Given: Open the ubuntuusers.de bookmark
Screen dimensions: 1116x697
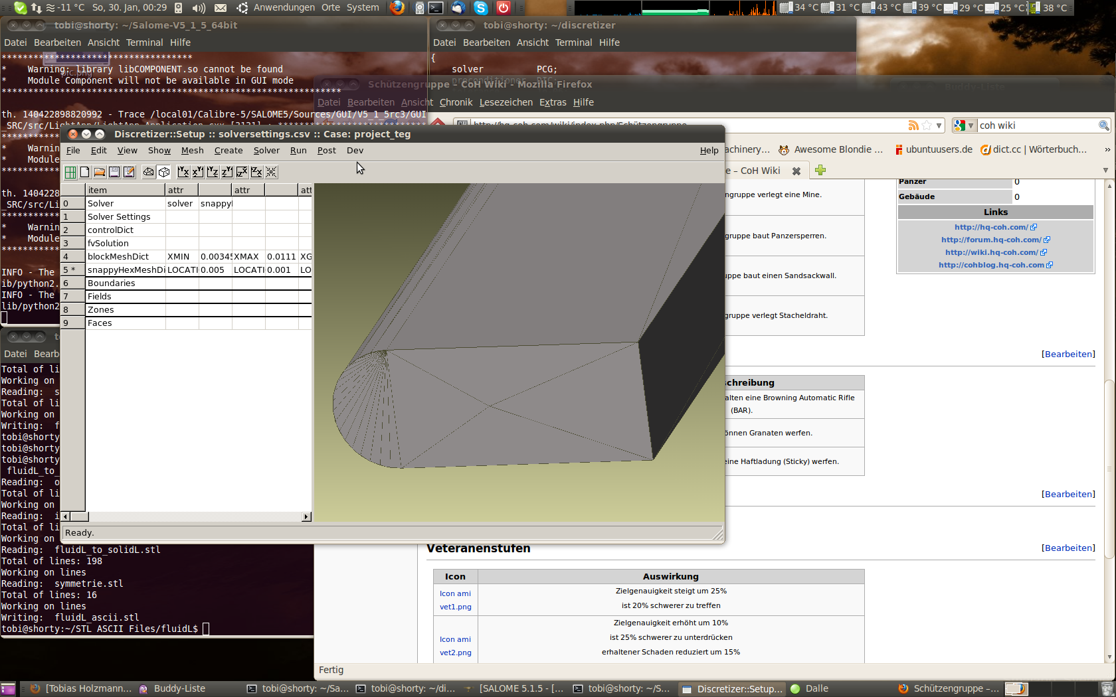Looking at the screenshot, I should 933,150.
